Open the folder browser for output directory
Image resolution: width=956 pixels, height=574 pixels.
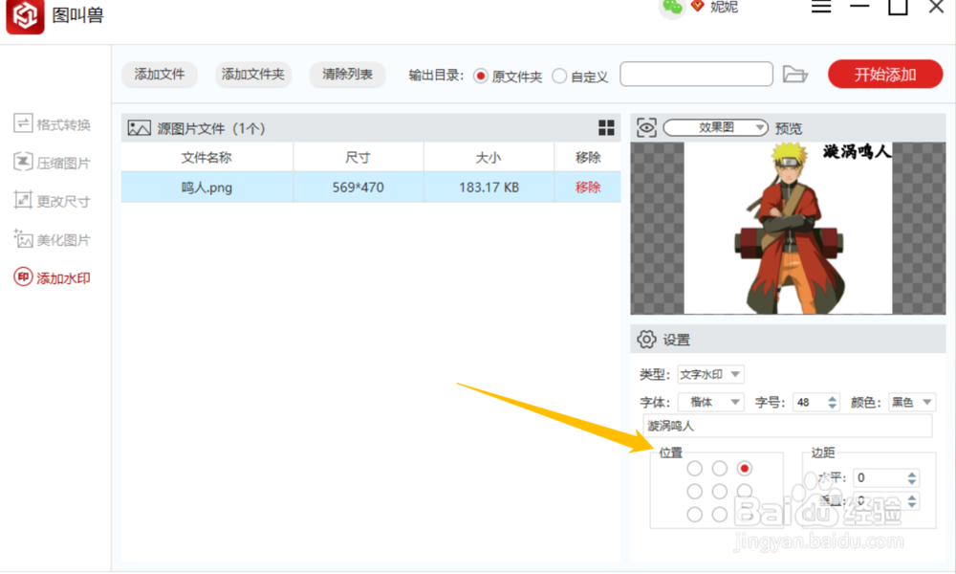796,74
